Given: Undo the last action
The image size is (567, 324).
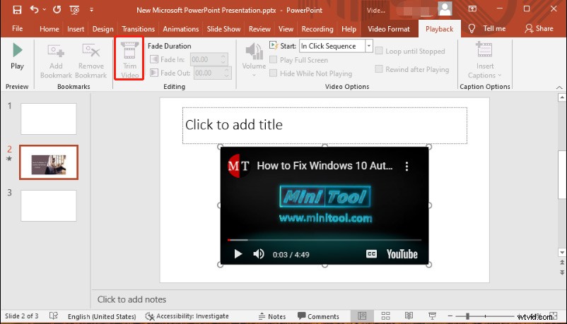Looking at the screenshot, I should click(x=35, y=9).
